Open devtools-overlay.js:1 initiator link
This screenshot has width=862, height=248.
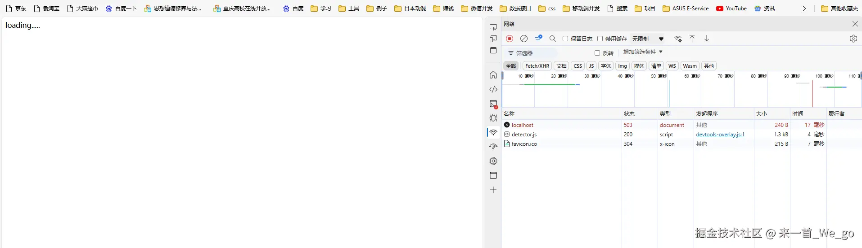[720, 135]
